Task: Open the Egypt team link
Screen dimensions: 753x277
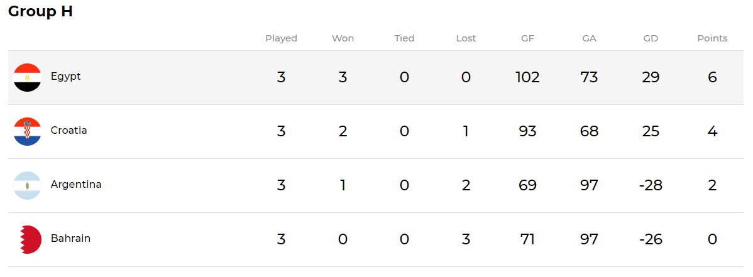Action: [x=65, y=77]
